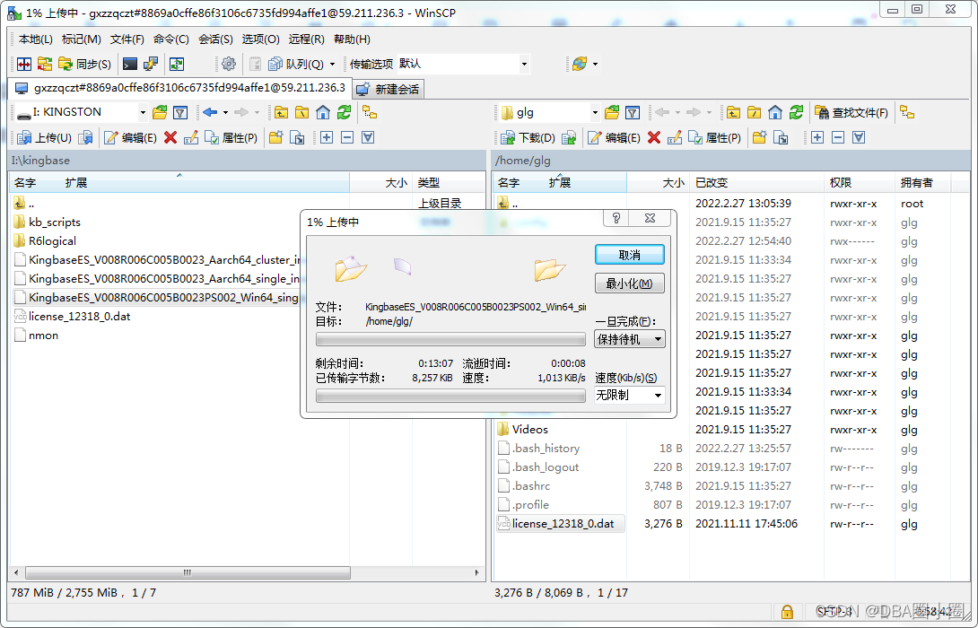The image size is (978, 628).
Task: Select the kb_scripts folder in local panel
Action: tap(48, 222)
